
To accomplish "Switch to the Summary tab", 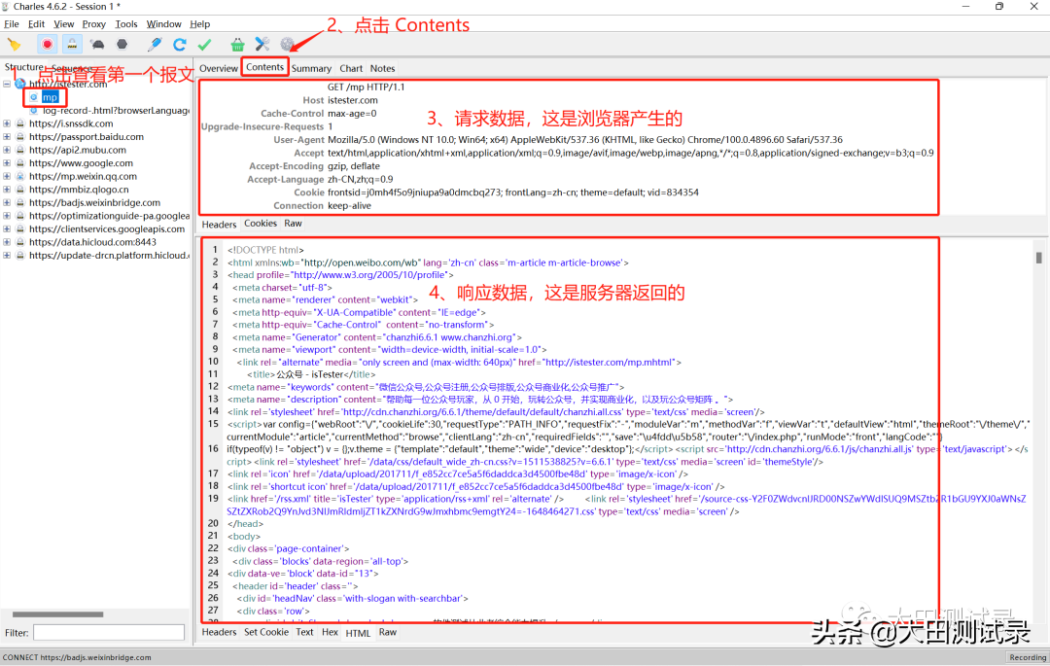I will pyautogui.click(x=311, y=69).
